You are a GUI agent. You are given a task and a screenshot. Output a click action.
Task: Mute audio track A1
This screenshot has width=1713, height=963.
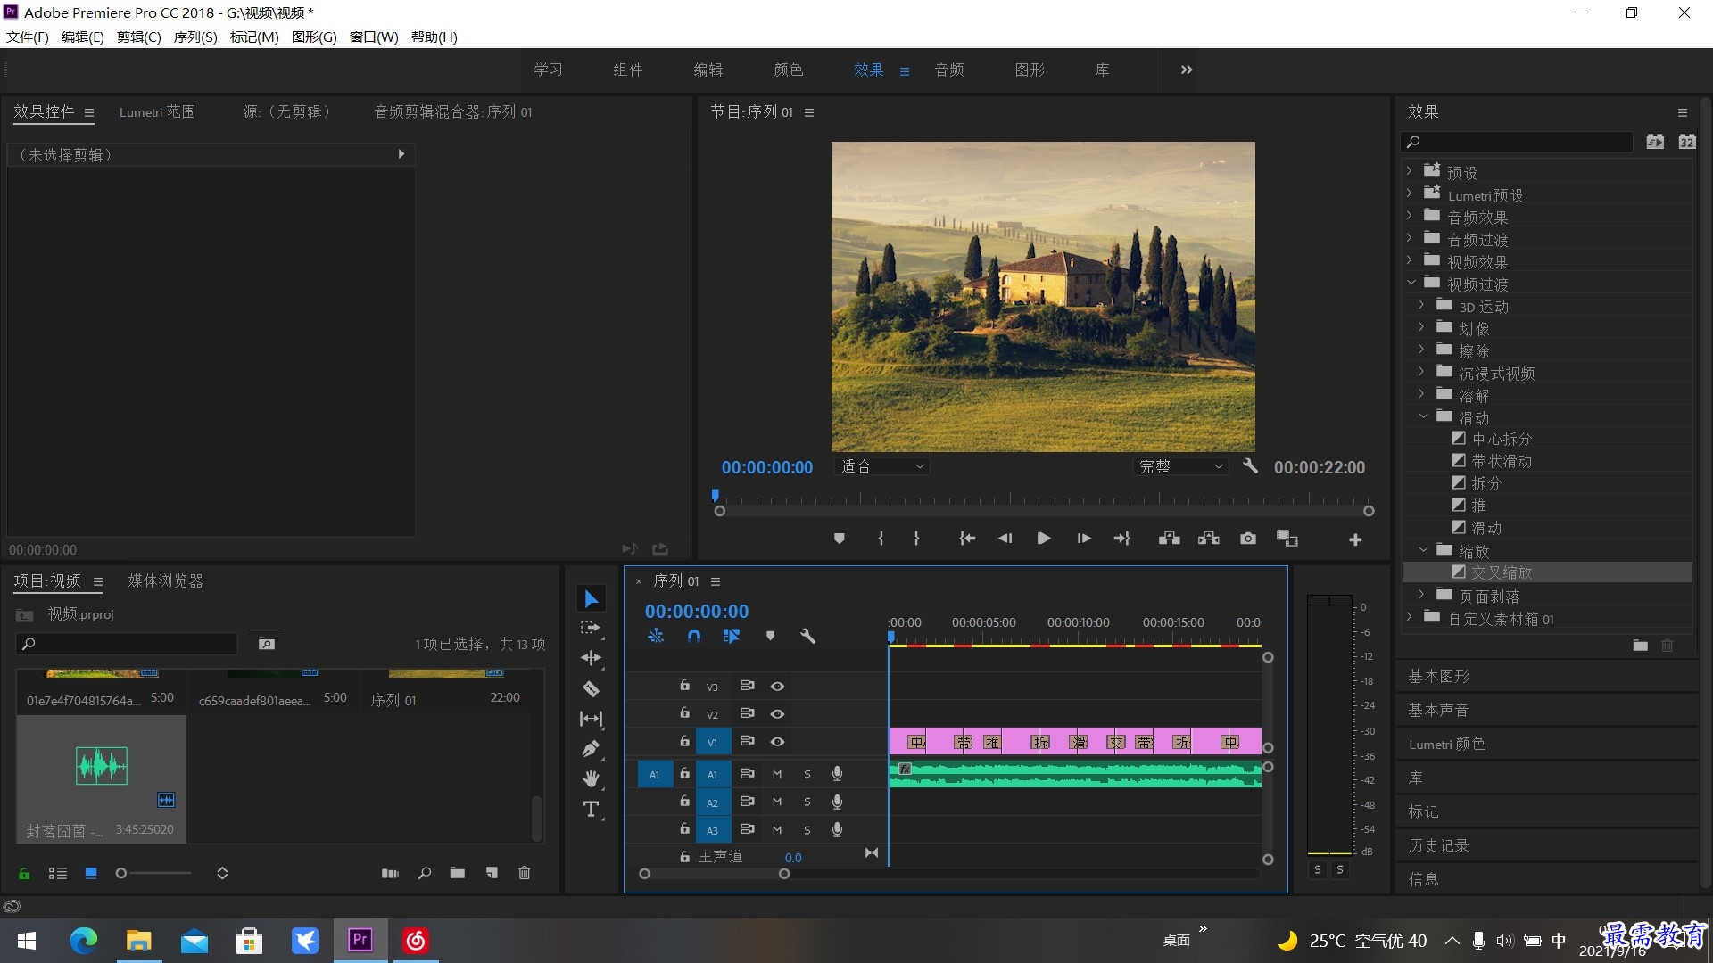[x=777, y=774]
